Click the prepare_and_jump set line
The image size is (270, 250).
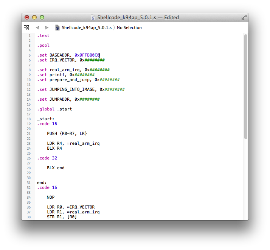(x=78, y=80)
